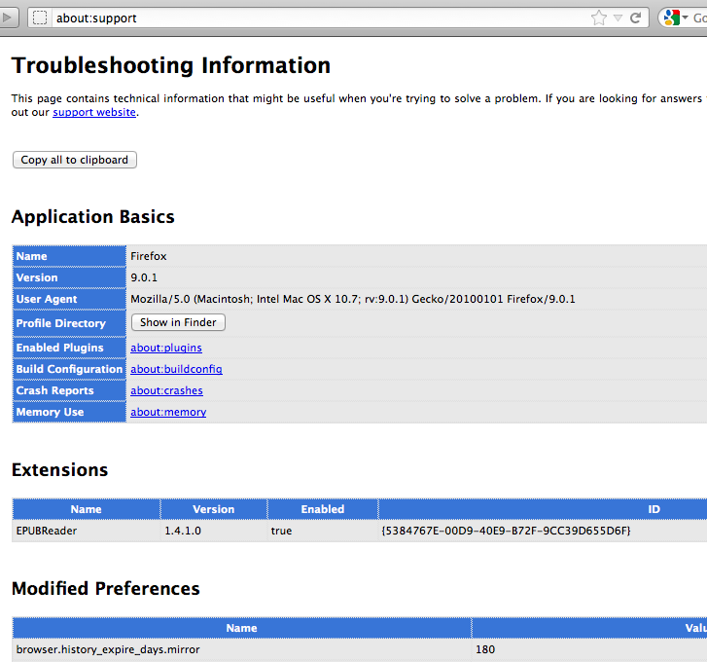The width and height of the screenshot is (707, 662).
Task: Click the Extensions section heading
Action: (59, 470)
